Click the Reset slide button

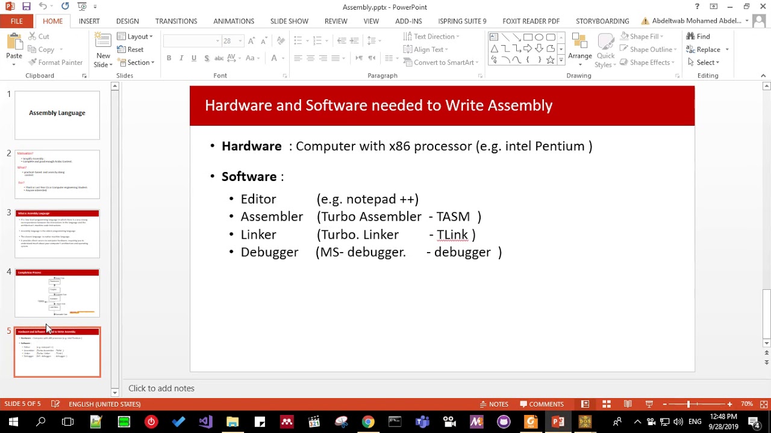pyautogui.click(x=131, y=50)
